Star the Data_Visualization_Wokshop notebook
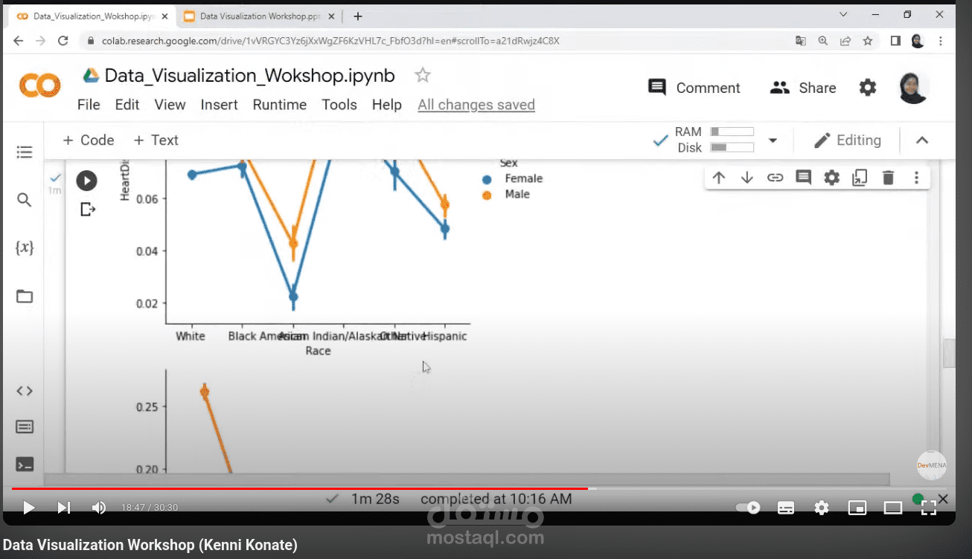The width and height of the screenshot is (972, 559). click(423, 75)
